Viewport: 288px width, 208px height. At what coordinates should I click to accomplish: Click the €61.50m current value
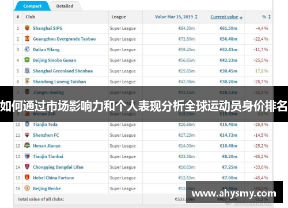(x=229, y=28)
